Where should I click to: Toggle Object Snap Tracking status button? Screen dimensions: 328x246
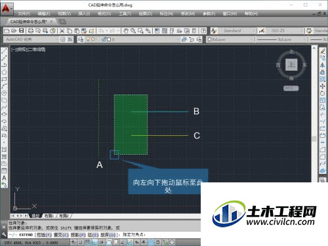click(x=123, y=242)
